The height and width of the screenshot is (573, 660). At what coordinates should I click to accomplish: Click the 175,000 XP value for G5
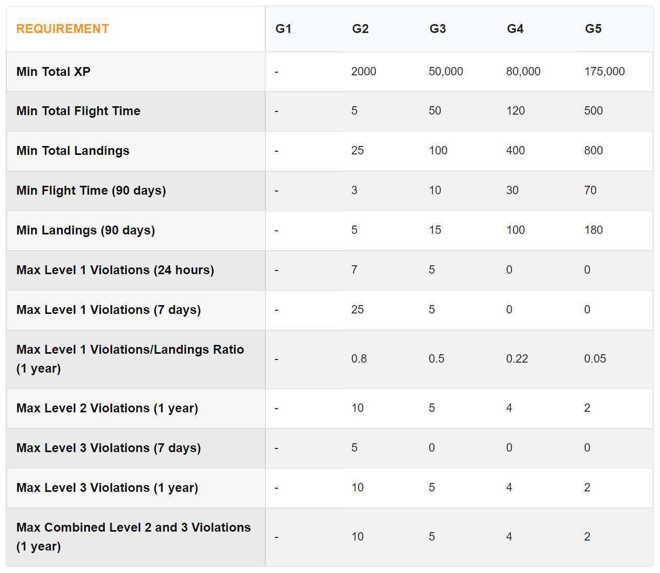point(604,72)
